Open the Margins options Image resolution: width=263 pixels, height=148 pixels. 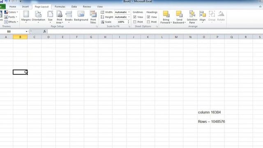click(x=26, y=17)
